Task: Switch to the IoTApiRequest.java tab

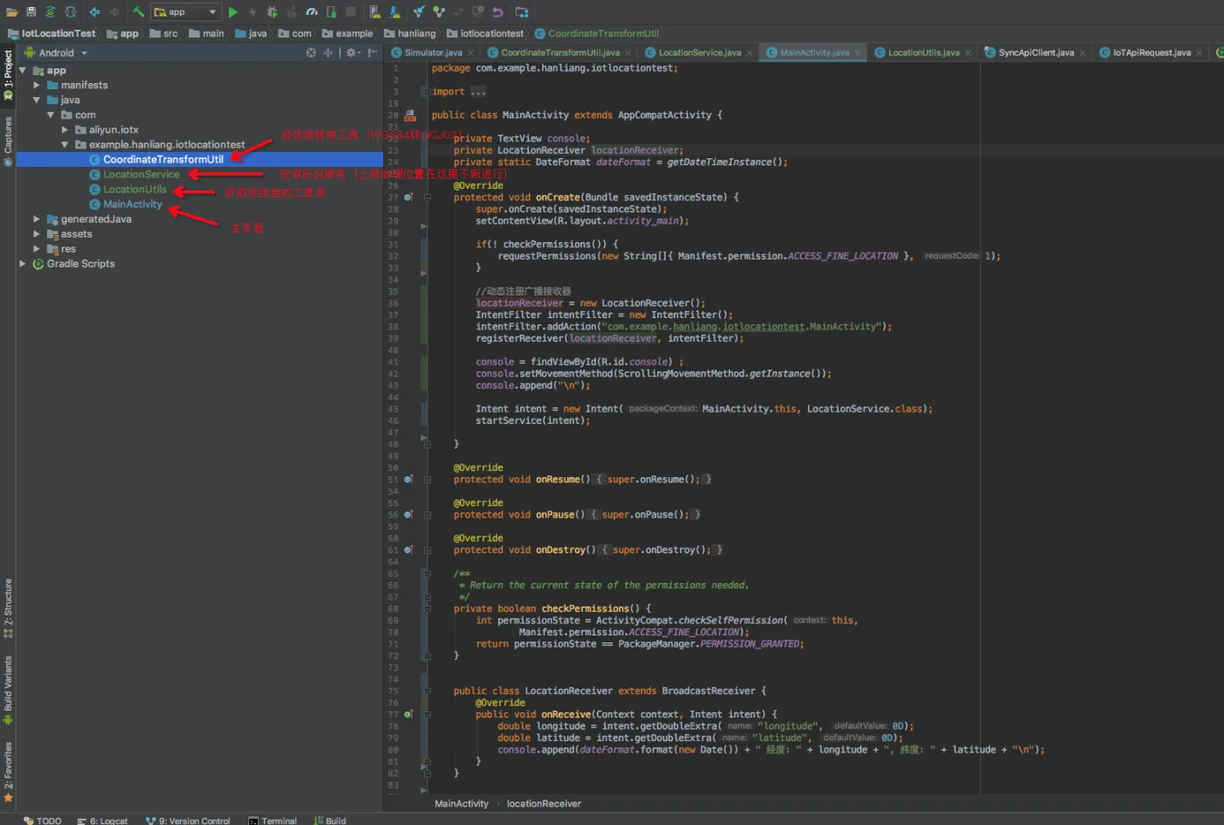Action: pyautogui.click(x=1151, y=53)
